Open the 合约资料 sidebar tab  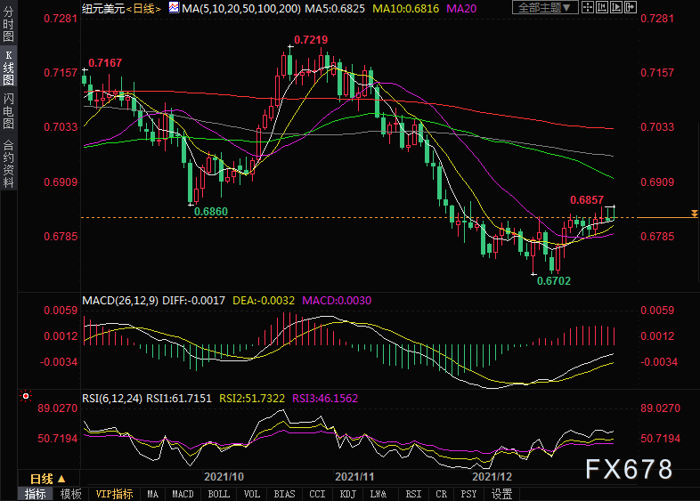click(x=9, y=163)
